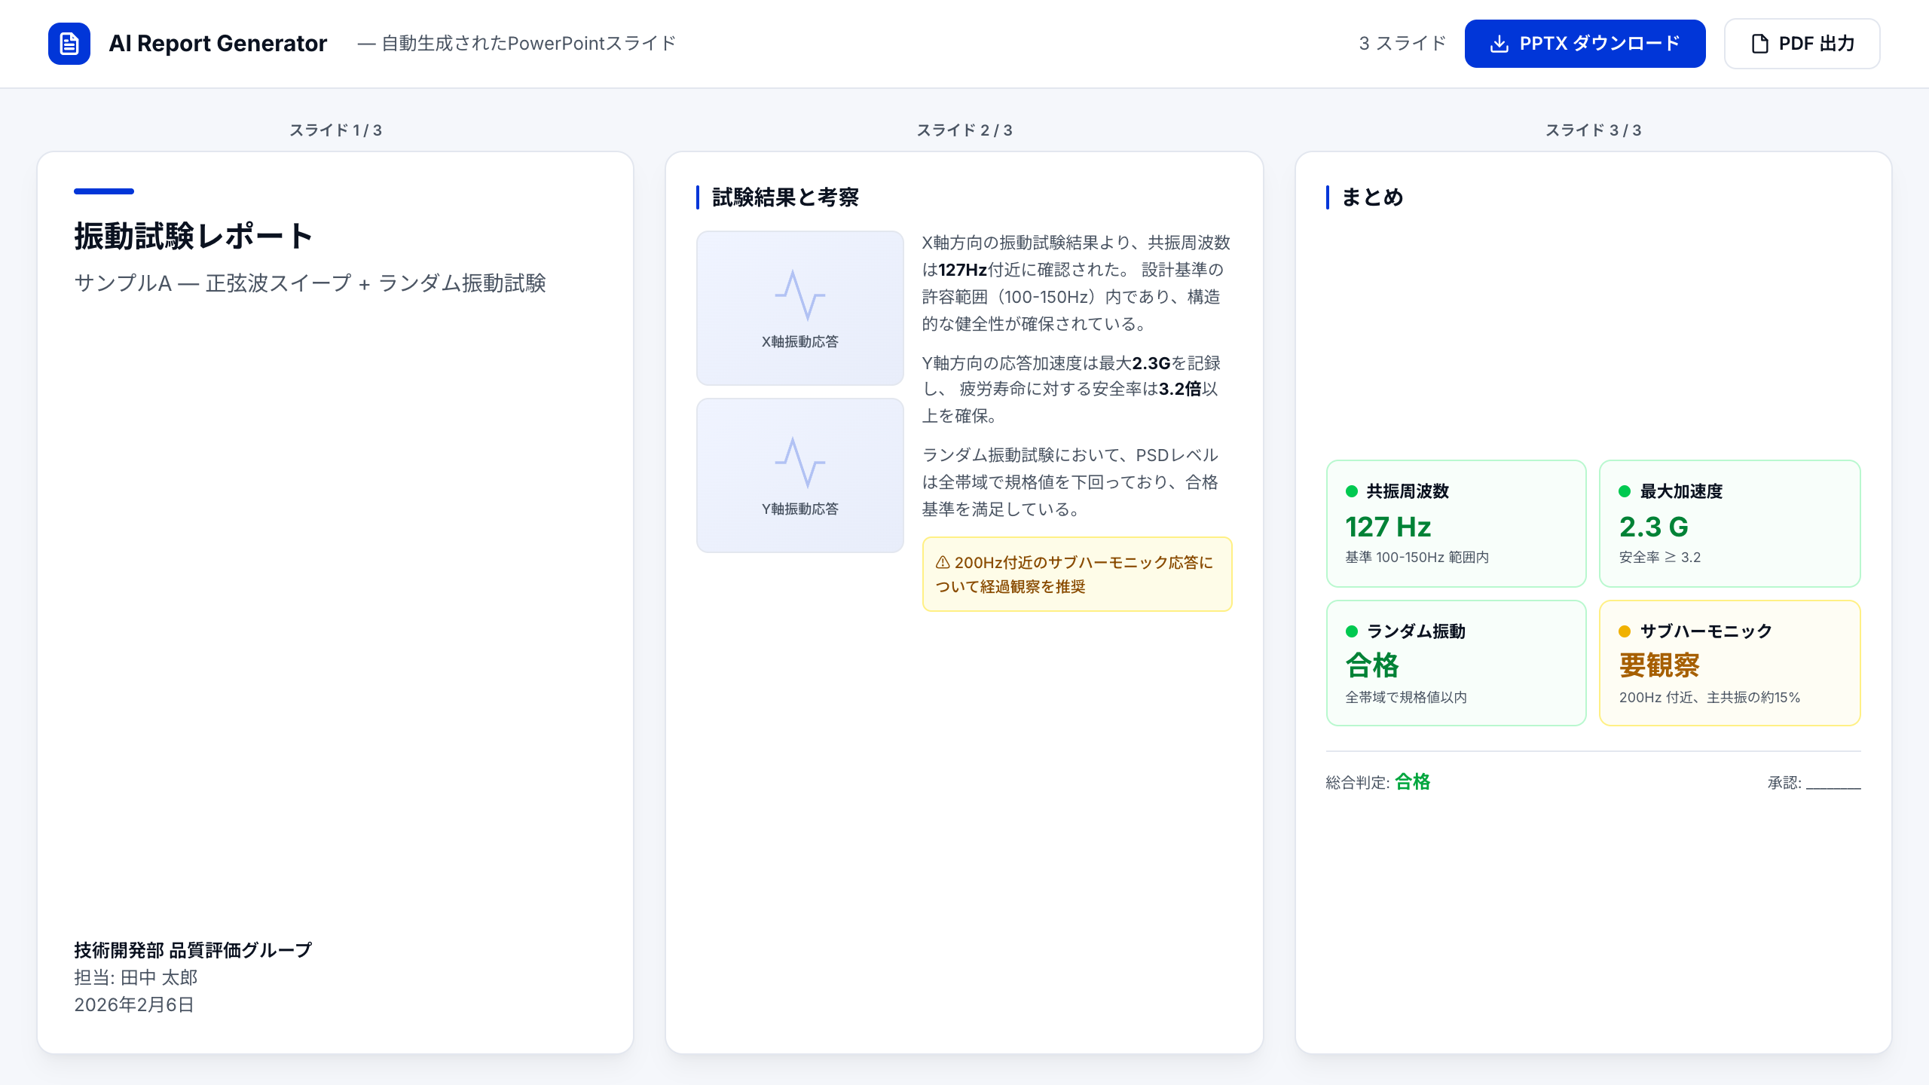Click the AI Report Generator document icon
1929x1085 pixels.
(69, 43)
